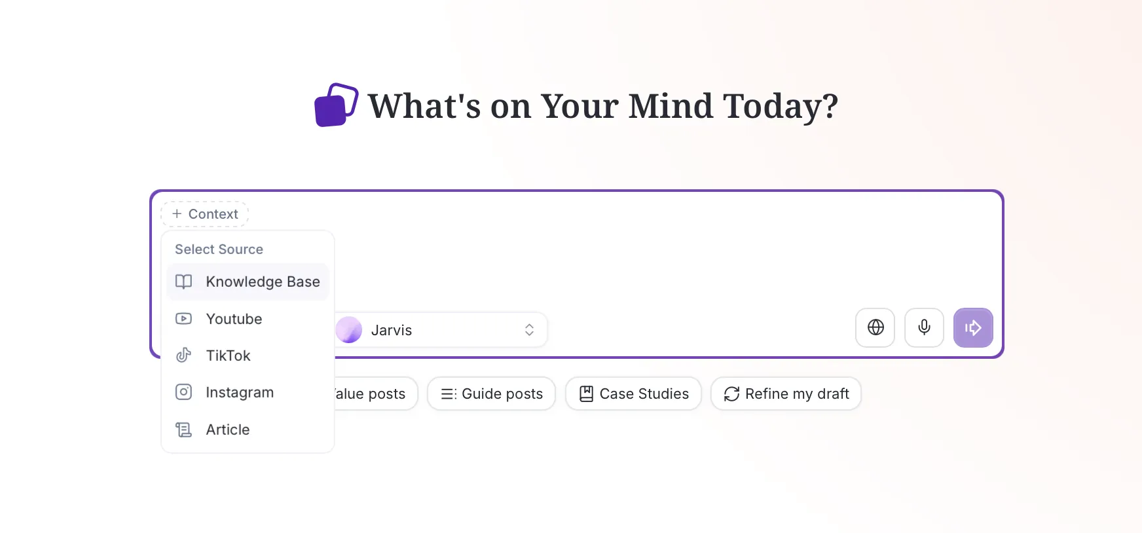Click the Case Studies suggestion button

[633, 394]
